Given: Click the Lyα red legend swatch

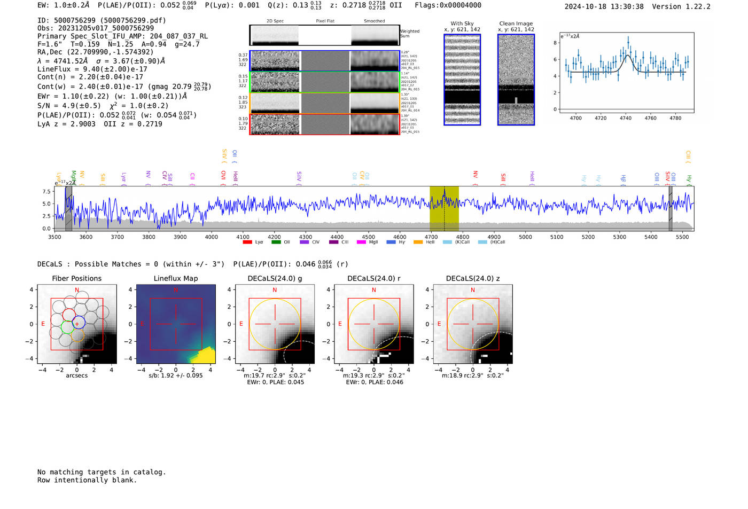Looking at the screenshot, I should point(247,242).
